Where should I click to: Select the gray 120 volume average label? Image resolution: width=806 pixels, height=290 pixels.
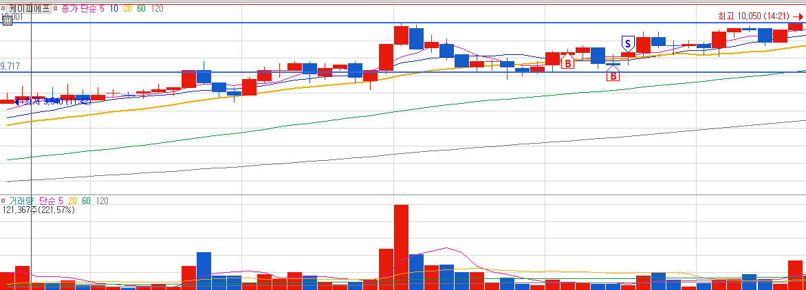click(102, 201)
